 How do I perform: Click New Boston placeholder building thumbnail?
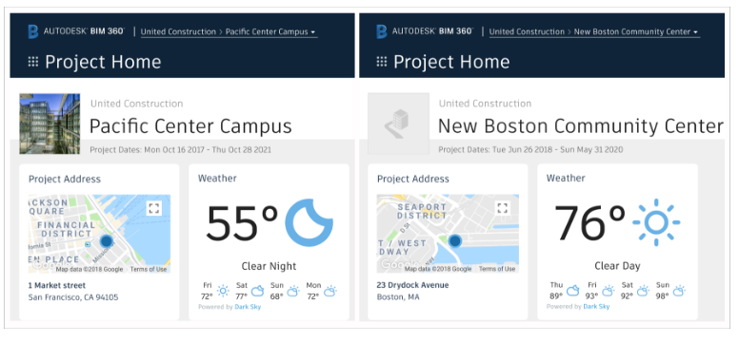click(398, 124)
